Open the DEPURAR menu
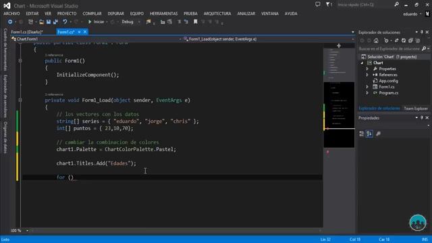Viewport: 432px width, 243px height. click(x=115, y=13)
